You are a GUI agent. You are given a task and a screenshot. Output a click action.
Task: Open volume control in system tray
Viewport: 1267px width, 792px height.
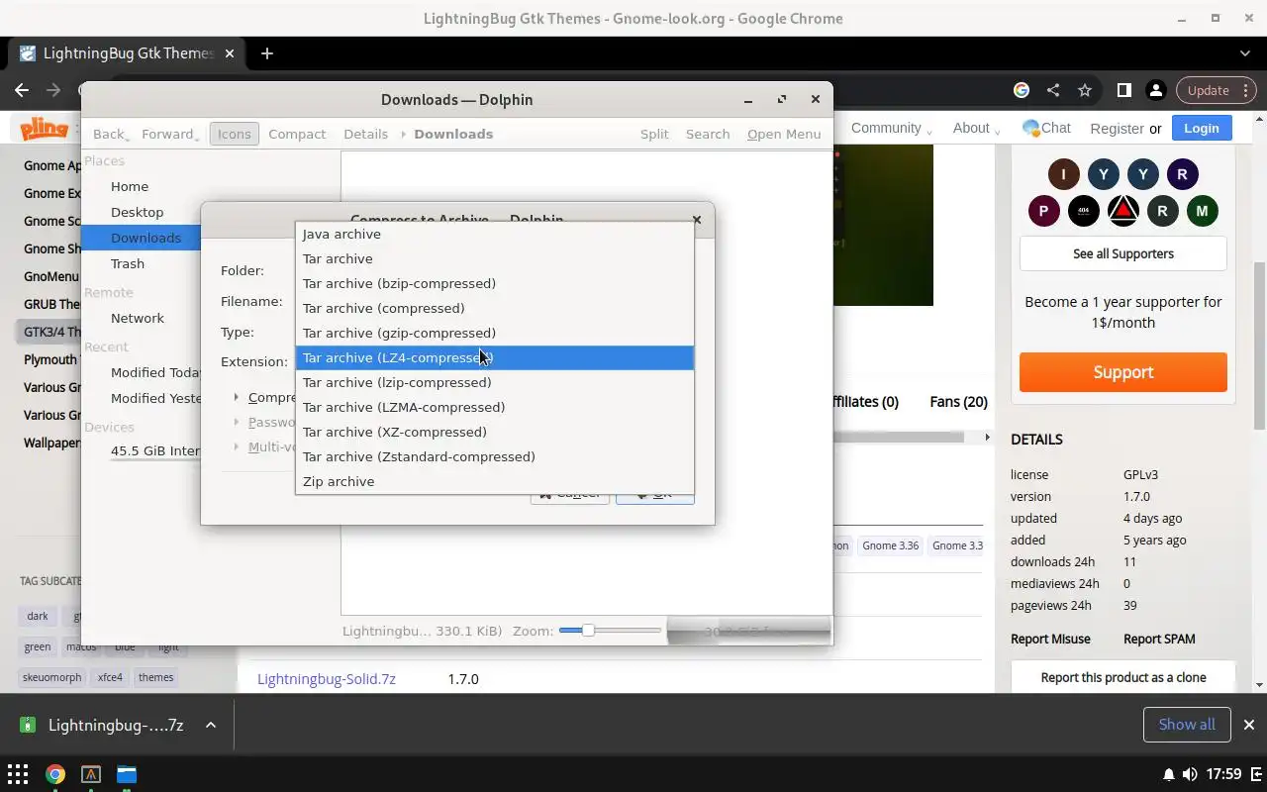pyautogui.click(x=1190, y=774)
